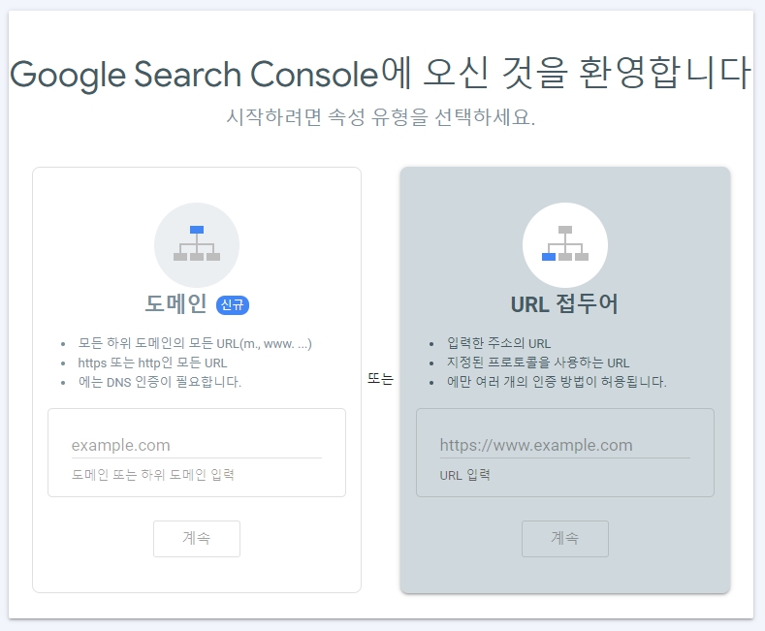Click the URL 접두어 card heading
Viewport: 765px width, 631px height.
click(x=564, y=303)
